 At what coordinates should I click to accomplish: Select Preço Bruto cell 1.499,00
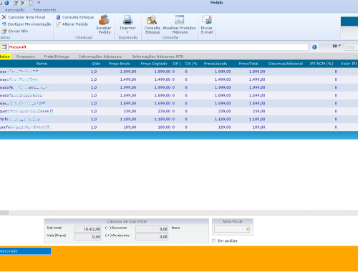[120, 79]
